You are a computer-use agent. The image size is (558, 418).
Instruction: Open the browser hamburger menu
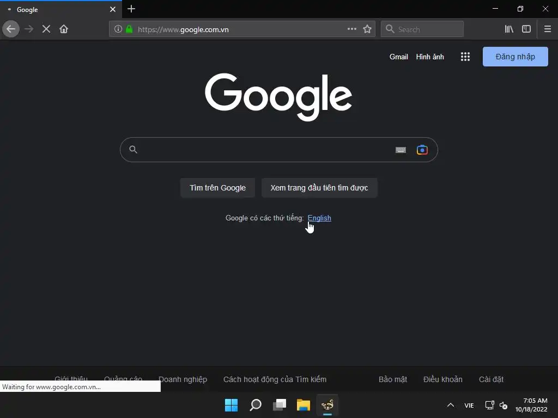(x=548, y=29)
